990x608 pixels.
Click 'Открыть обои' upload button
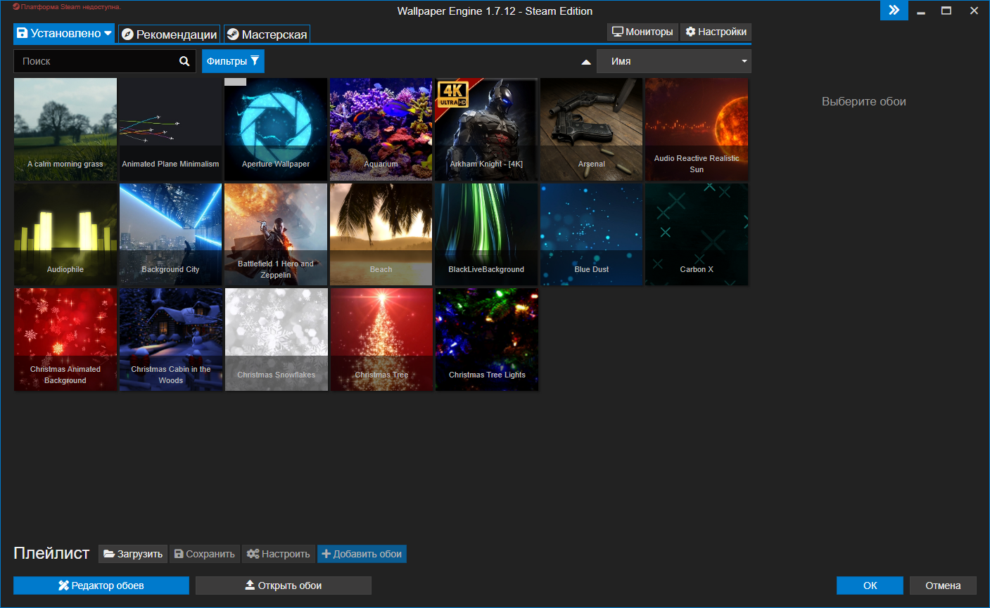[283, 586]
